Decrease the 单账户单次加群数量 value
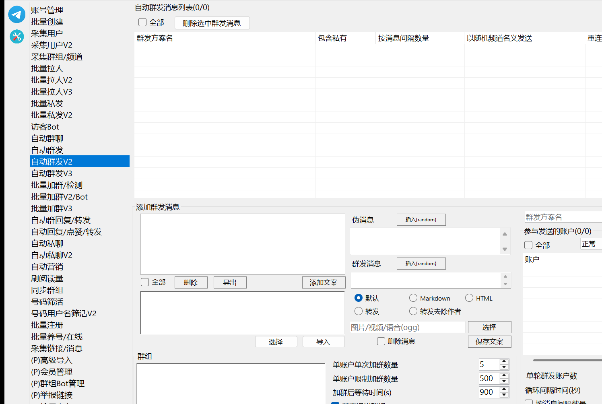The height and width of the screenshot is (404, 602). pyautogui.click(x=504, y=367)
